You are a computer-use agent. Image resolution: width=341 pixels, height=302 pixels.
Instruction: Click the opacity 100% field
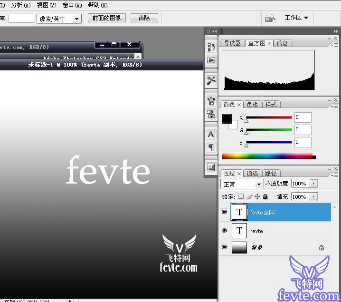pyautogui.click(x=301, y=184)
